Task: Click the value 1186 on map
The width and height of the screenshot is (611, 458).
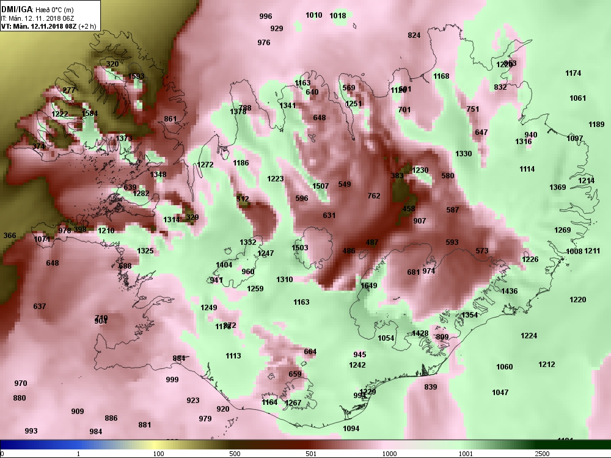Action: point(240,163)
